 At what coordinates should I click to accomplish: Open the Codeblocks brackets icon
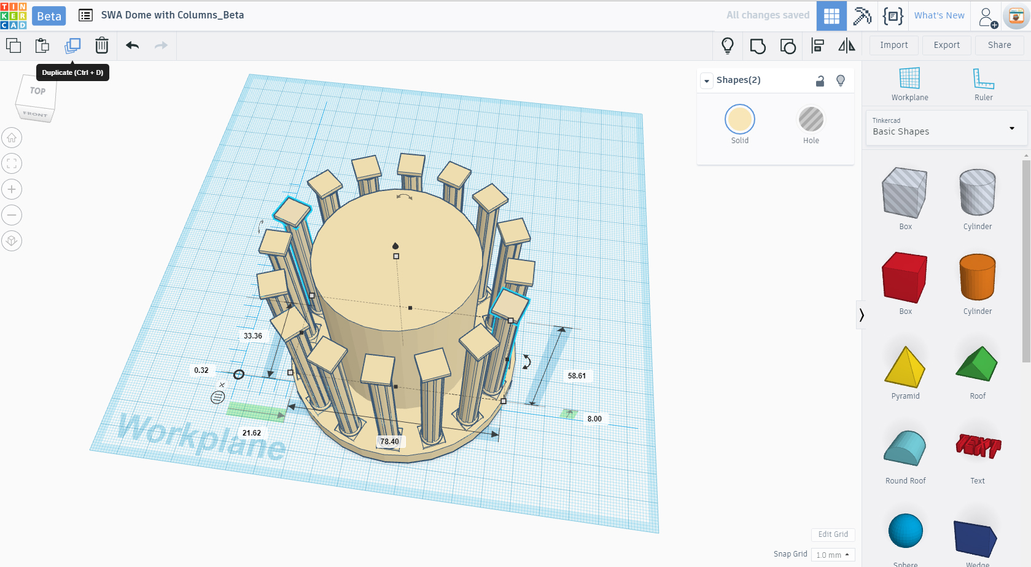[893, 16]
